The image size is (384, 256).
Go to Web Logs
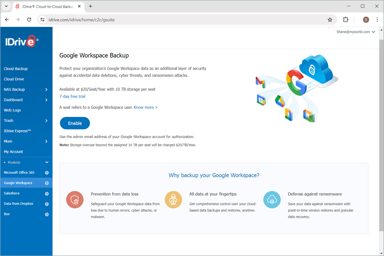click(12, 110)
